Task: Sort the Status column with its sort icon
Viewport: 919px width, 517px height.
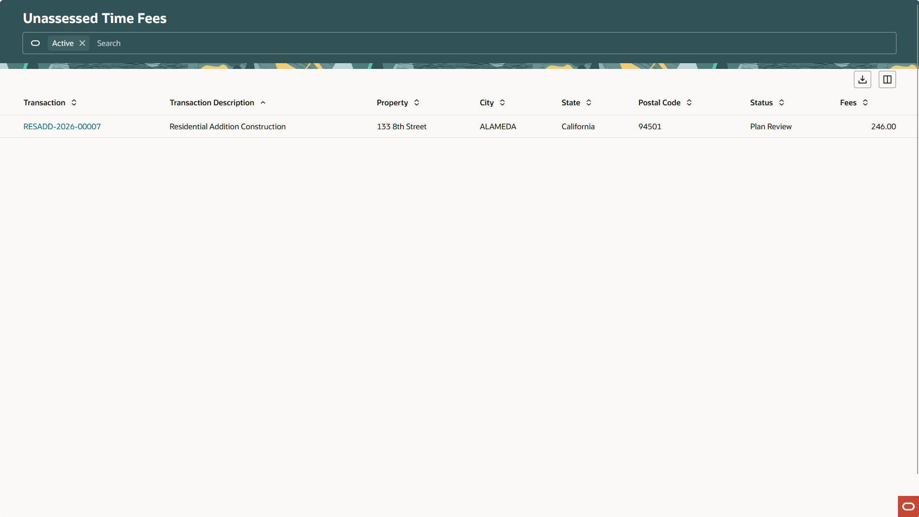Action: coord(781,102)
